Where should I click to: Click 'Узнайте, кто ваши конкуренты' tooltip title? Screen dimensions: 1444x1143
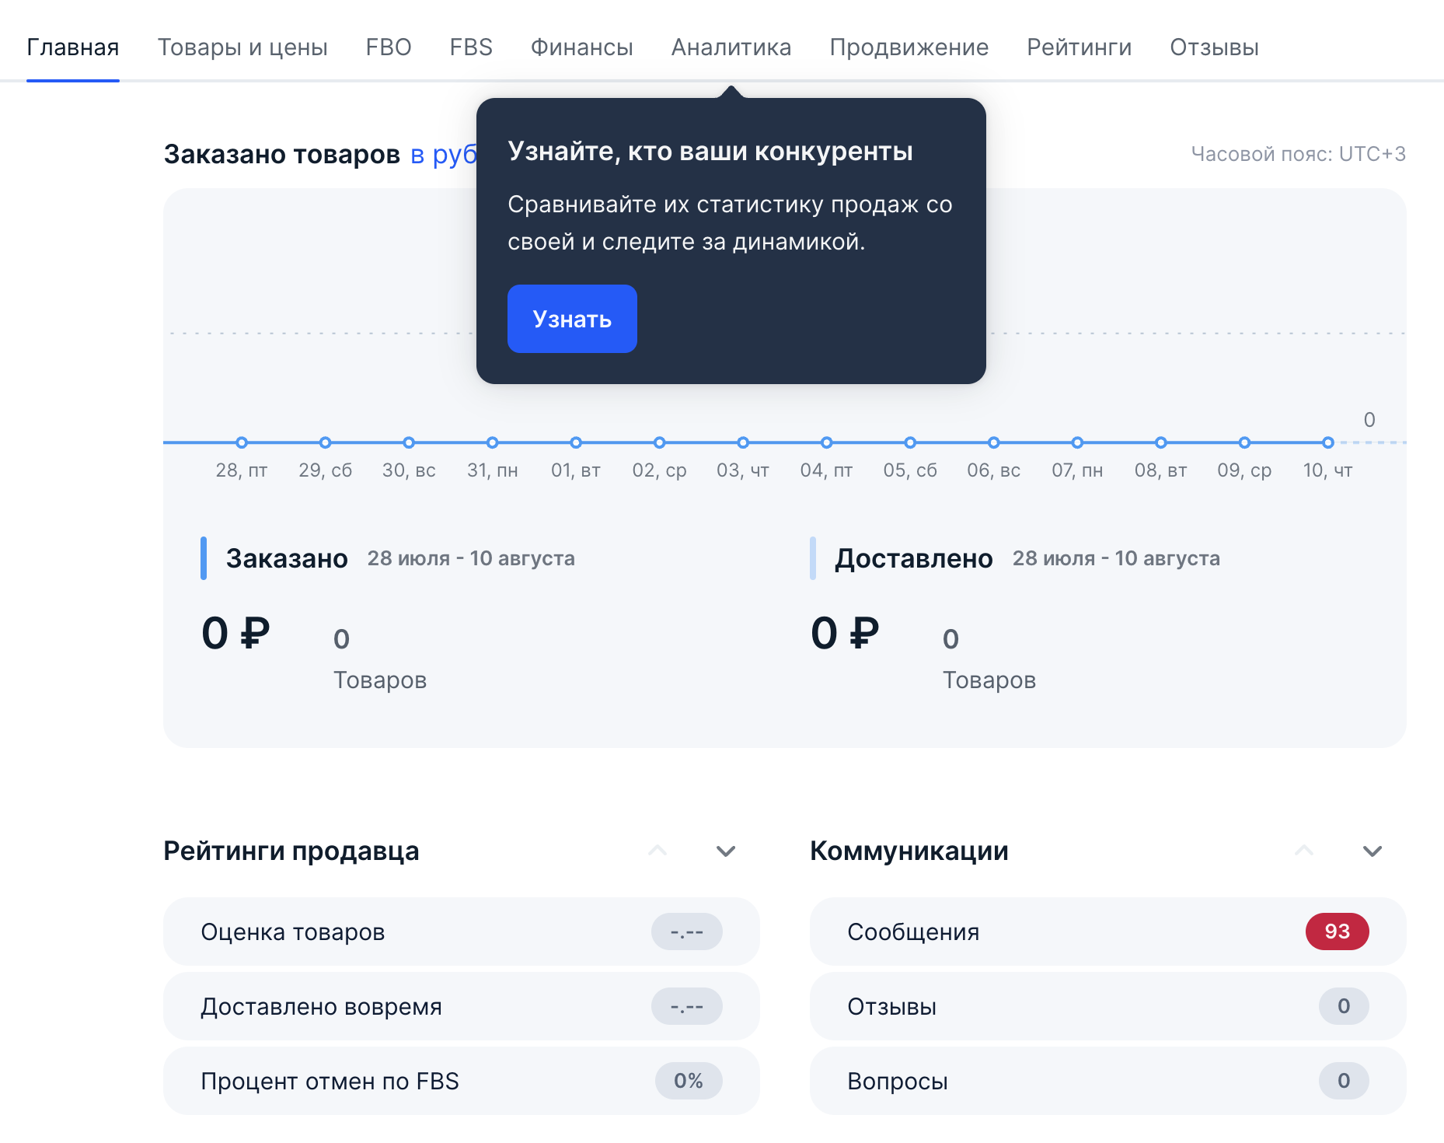click(x=710, y=151)
